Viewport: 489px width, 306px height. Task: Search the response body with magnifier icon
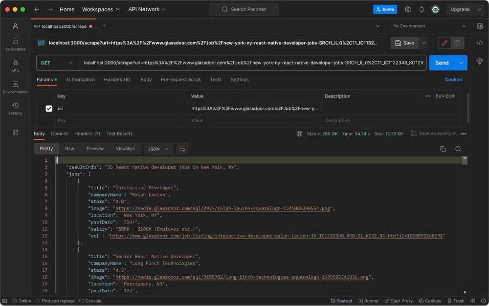tap(458, 149)
